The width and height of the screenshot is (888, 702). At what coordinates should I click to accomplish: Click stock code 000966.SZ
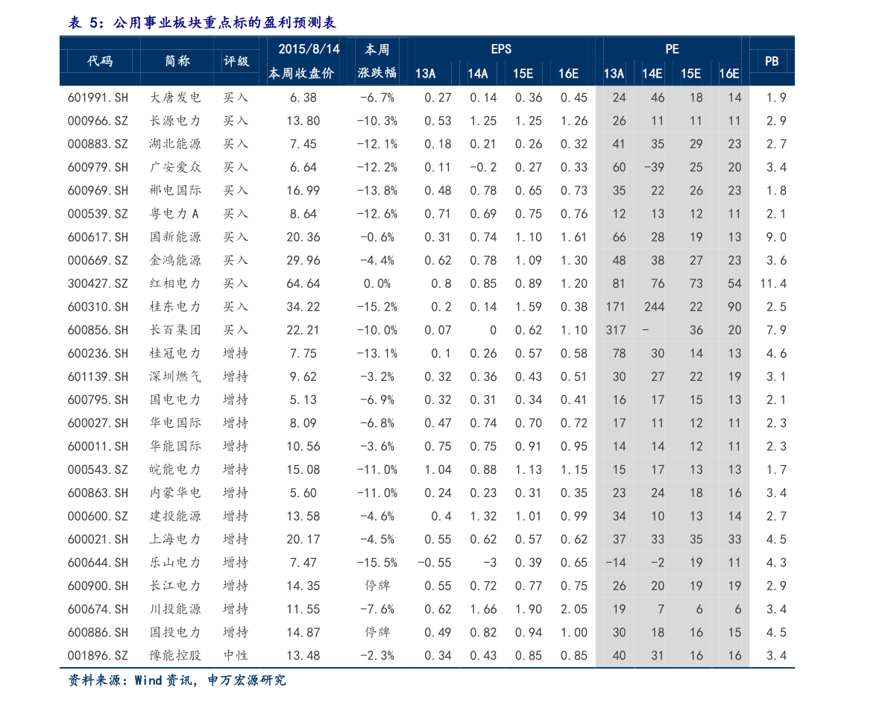(98, 121)
